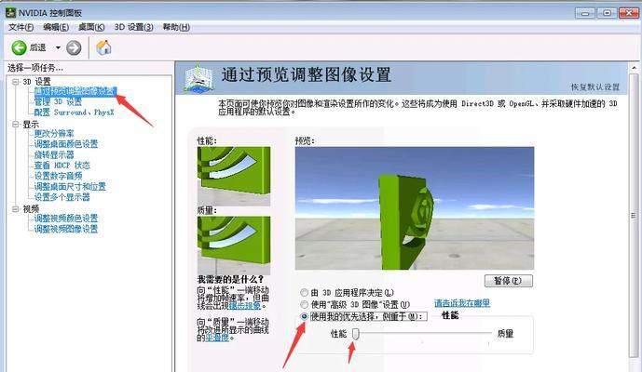The width and height of the screenshot is (642, 372).
Task: Select 由 3D 应用程序决定 radio button
Action: coord(304,293)
